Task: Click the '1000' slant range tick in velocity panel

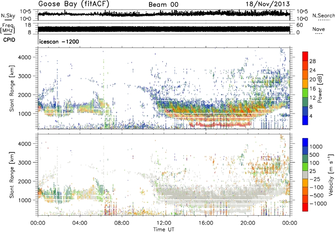Action: coord(24,200)
